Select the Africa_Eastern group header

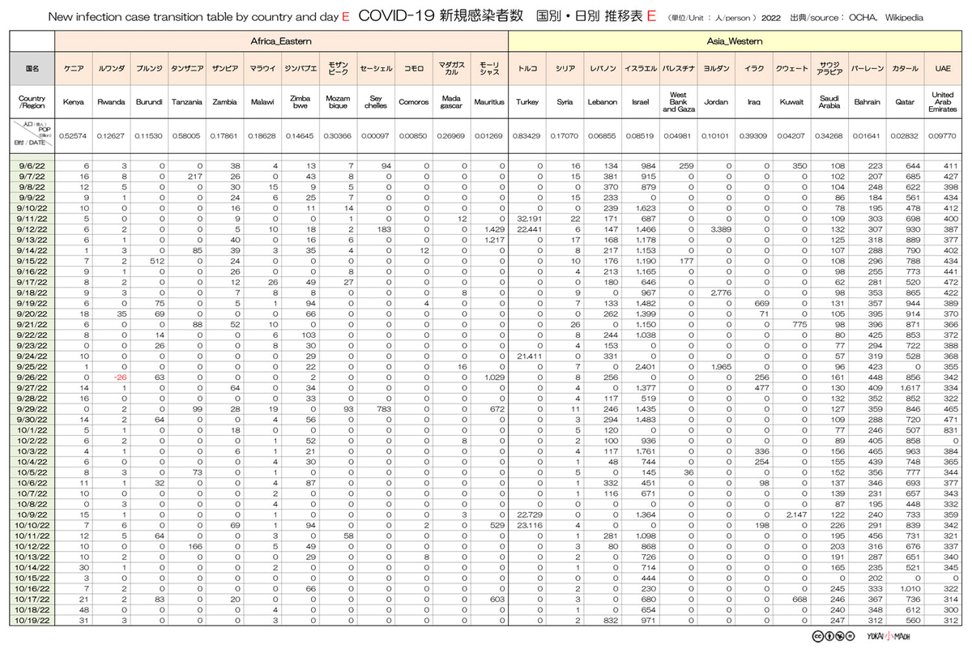[x=281, y=40]
